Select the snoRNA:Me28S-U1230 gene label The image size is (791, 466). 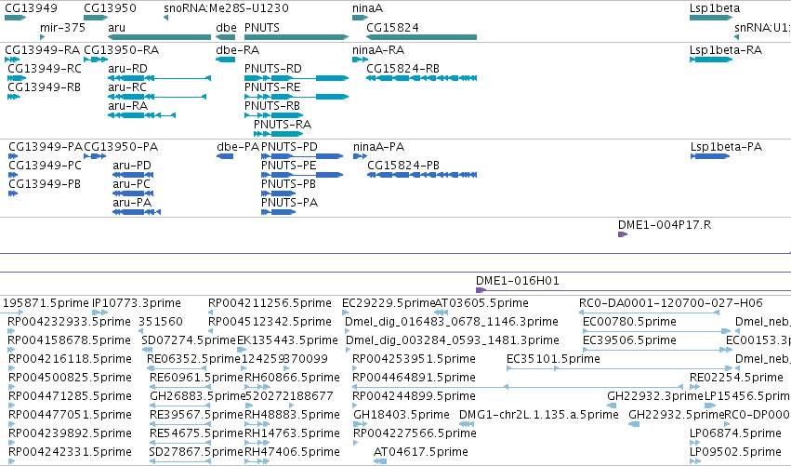coord(226,8)
